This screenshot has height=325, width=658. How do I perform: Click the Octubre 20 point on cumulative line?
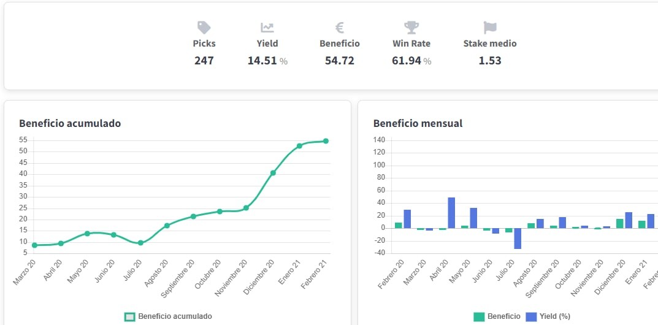point(220,212)
